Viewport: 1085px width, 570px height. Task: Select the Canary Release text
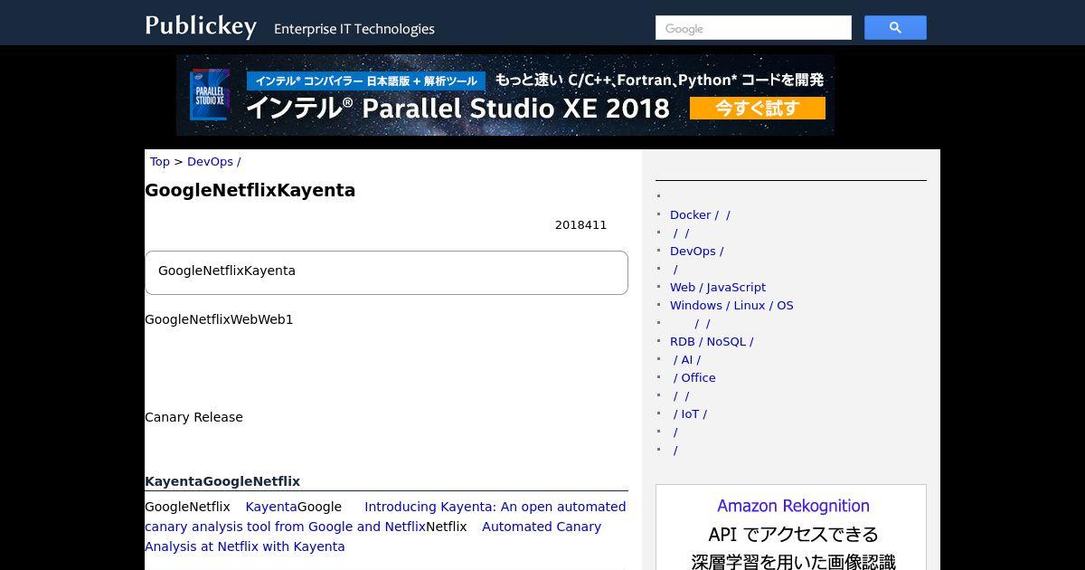[193, 417]
